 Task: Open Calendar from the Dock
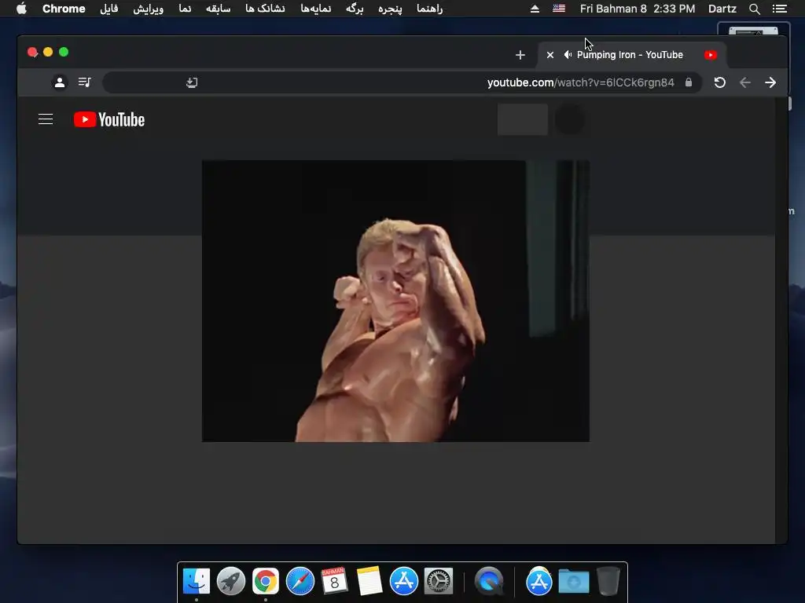334,581
